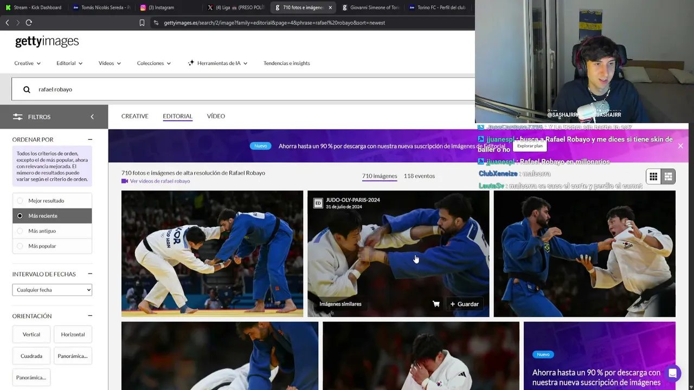Collapse the Orientación section
Viewport: 694px width, 390px height.
click(90, 316)
